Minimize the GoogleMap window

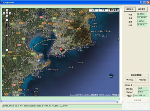tap(142, 2)
